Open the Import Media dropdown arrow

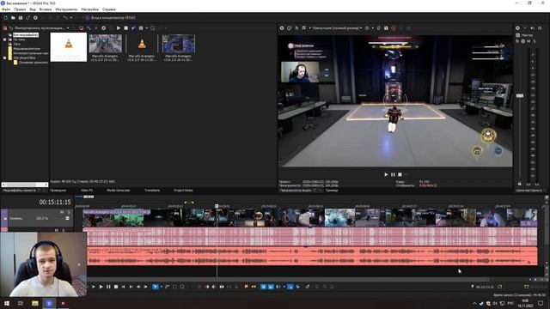tap(68, 28)
